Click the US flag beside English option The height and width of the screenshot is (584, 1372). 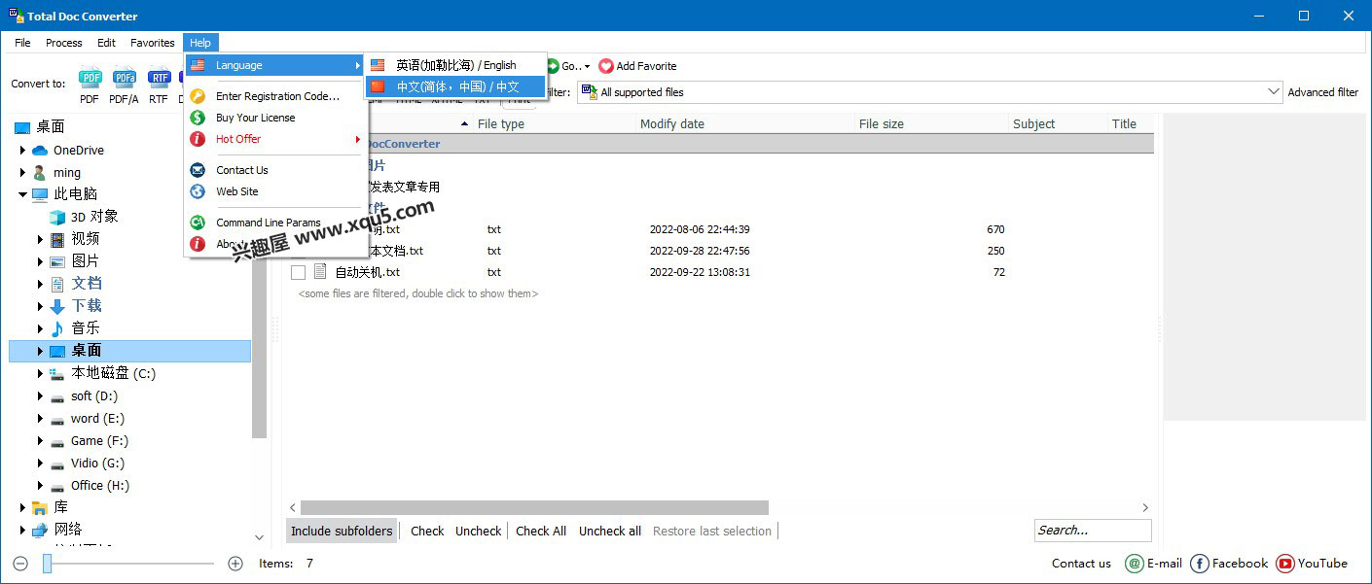pyautogui.click(x=378, y=65)
